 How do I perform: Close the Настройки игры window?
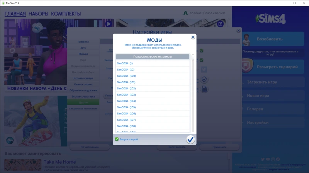[x=238, y=31]
